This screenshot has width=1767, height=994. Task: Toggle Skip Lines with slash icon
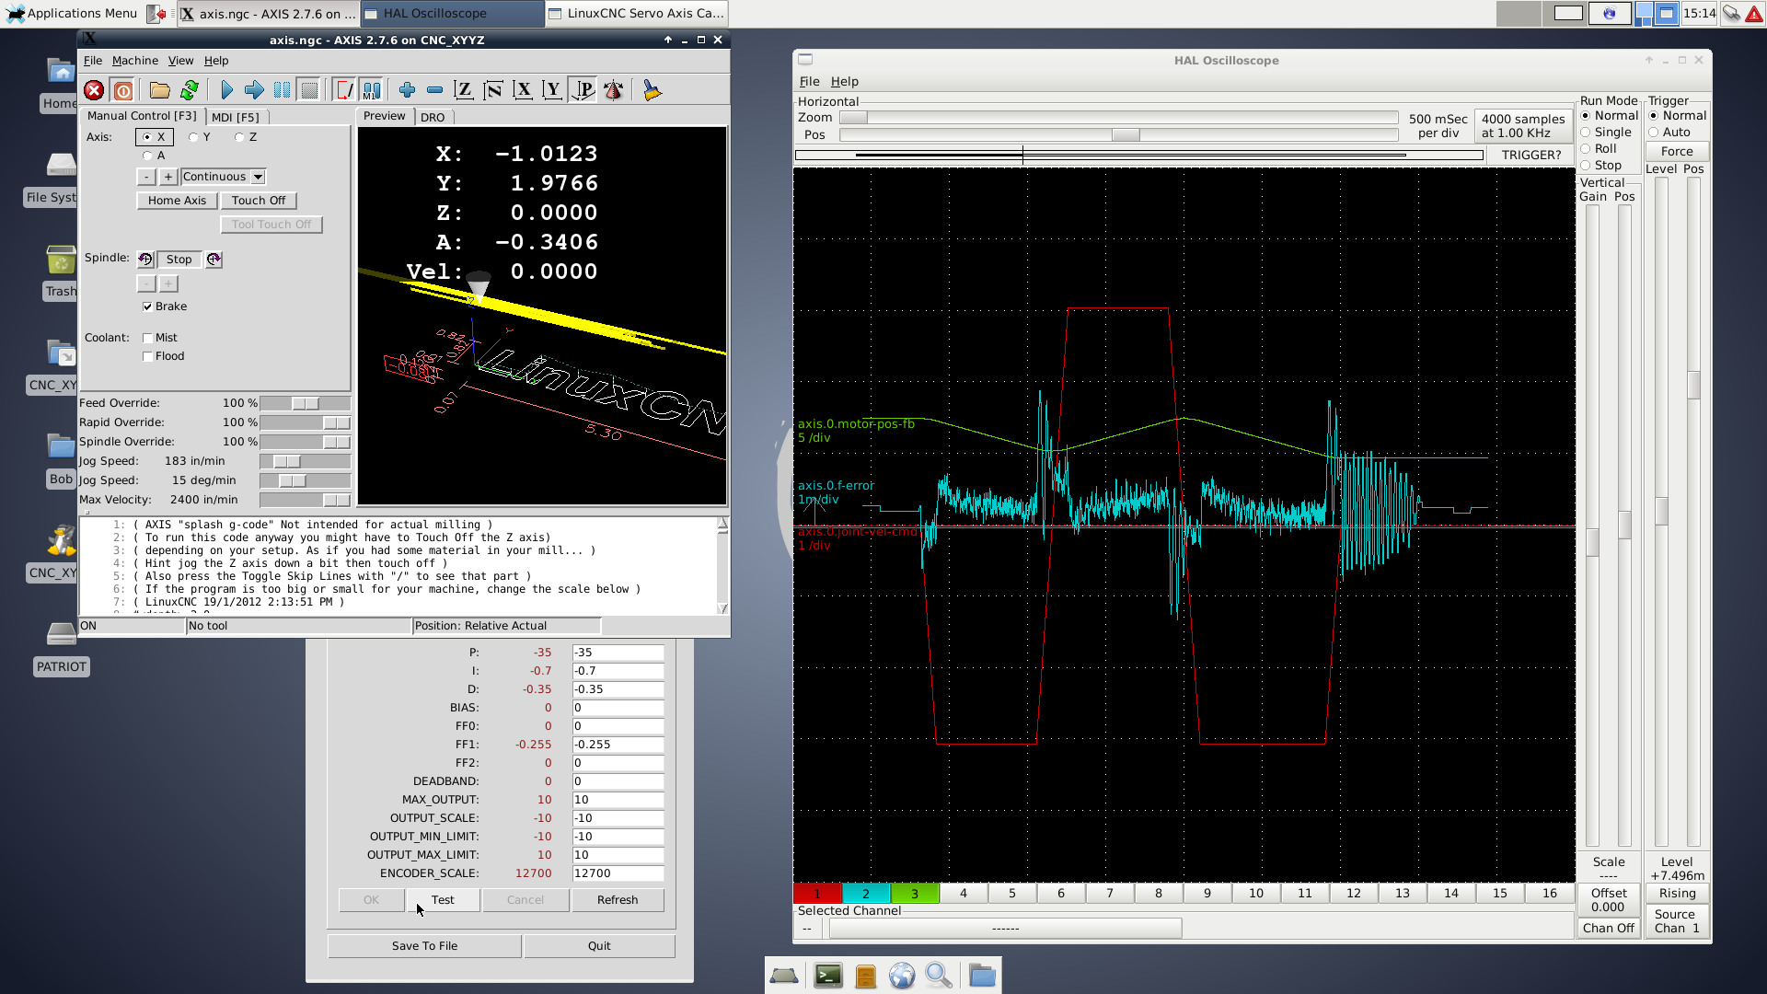click(x=344, y=90)
